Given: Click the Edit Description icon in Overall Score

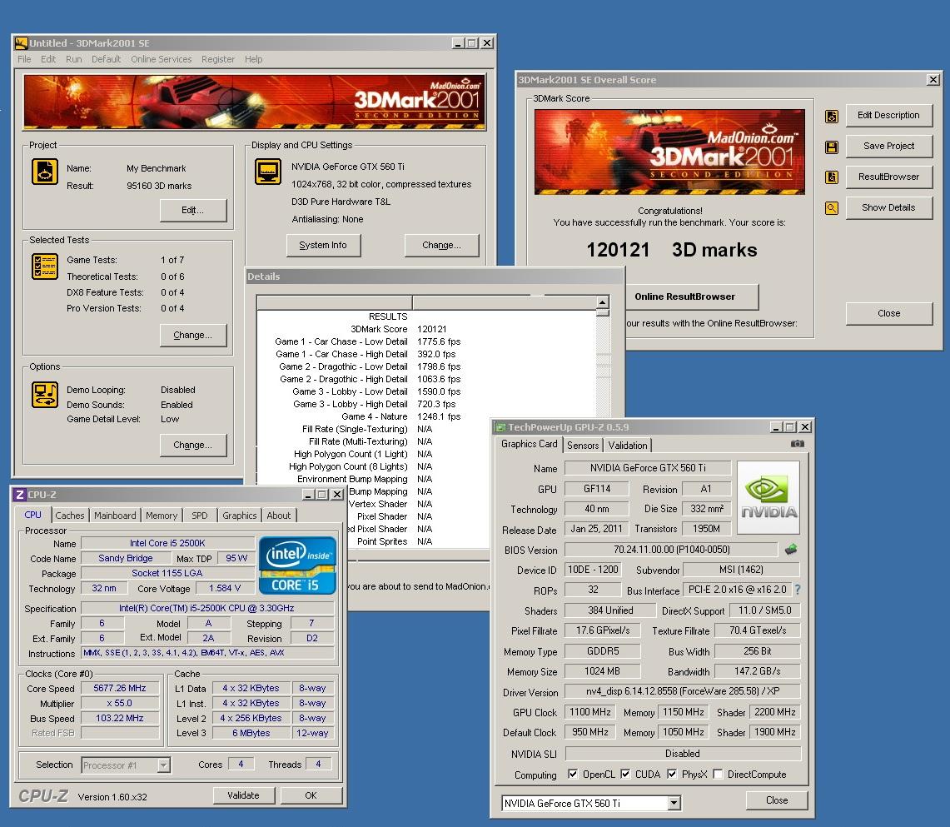Looking at the screenshot, I should coord(832,117).
